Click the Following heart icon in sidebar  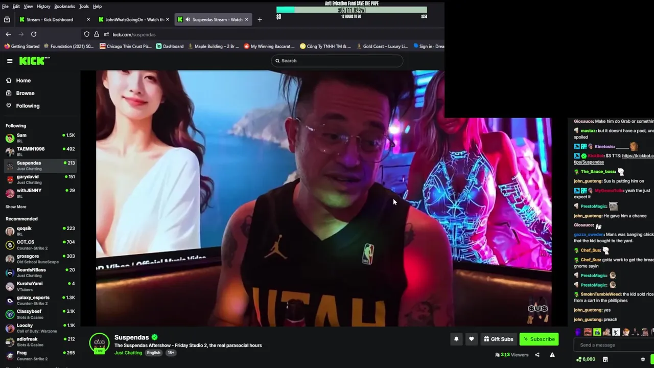pos(9,106)
